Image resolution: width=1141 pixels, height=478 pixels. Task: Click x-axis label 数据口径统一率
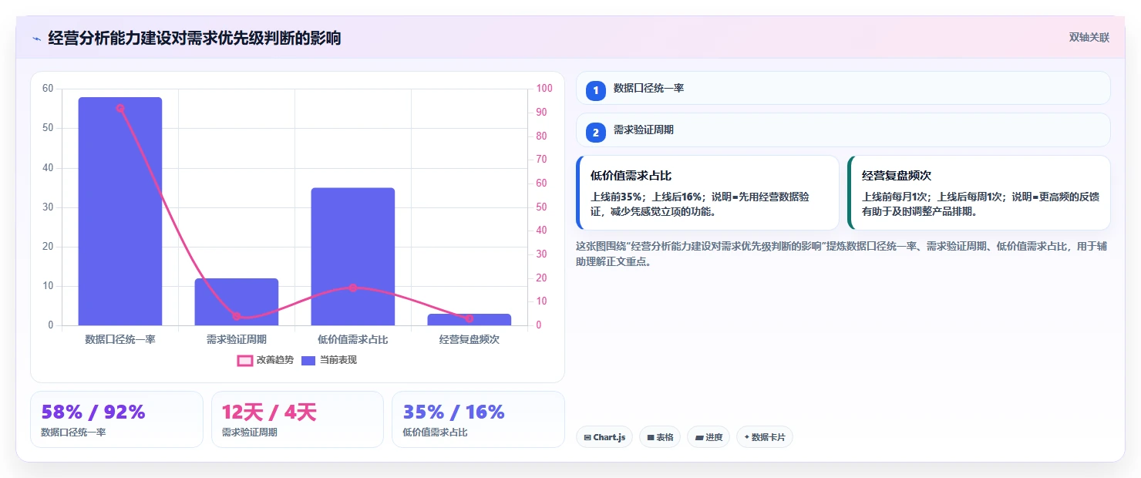point(120,339)
